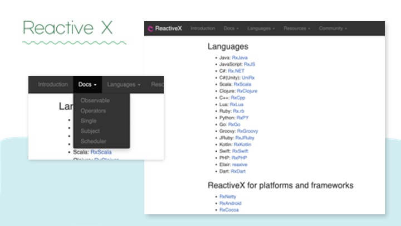The height and width of the screenshot is (226, 401).
Task: Open the RxAndroid link
Action: [231, 203]
